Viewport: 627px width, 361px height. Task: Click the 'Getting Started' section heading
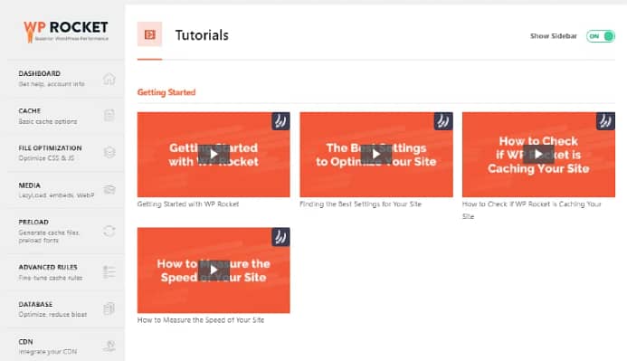point(166,92)
